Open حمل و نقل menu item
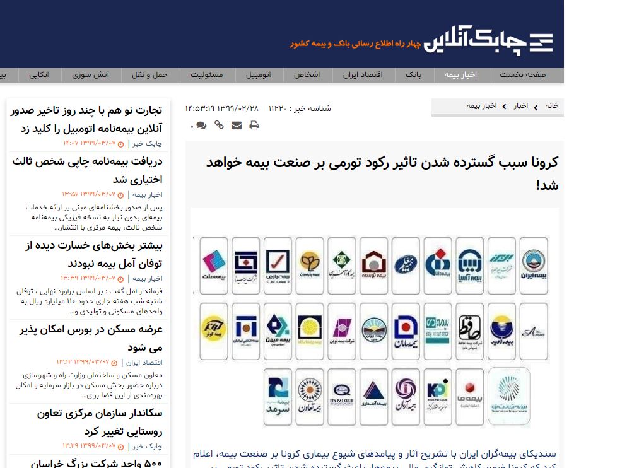The height and width of the screenshot is (468, 639). click(149, 75)
